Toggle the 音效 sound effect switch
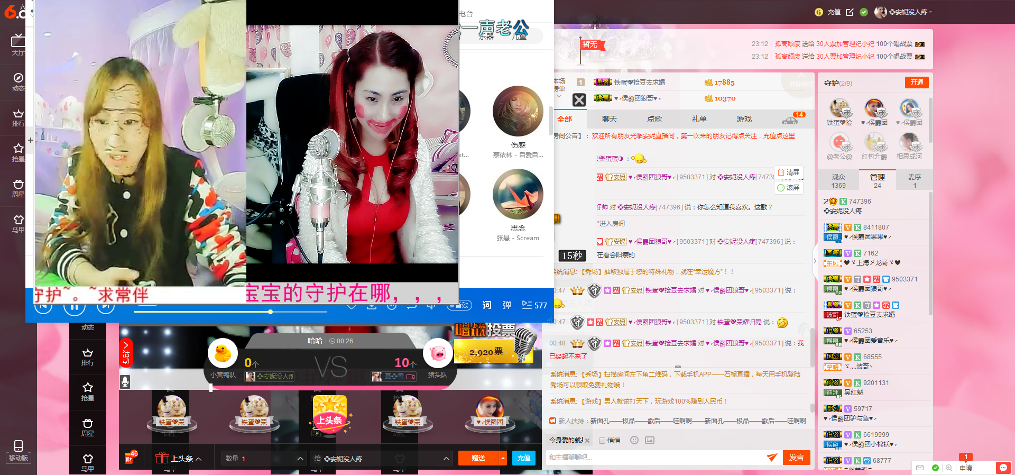 (x=459, y=305)
